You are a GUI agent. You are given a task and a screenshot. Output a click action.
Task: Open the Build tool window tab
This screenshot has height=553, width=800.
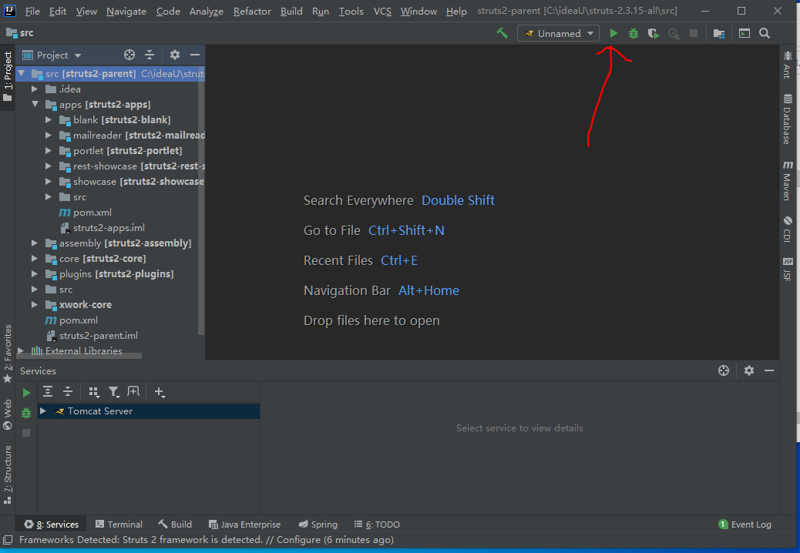(175, 524)
